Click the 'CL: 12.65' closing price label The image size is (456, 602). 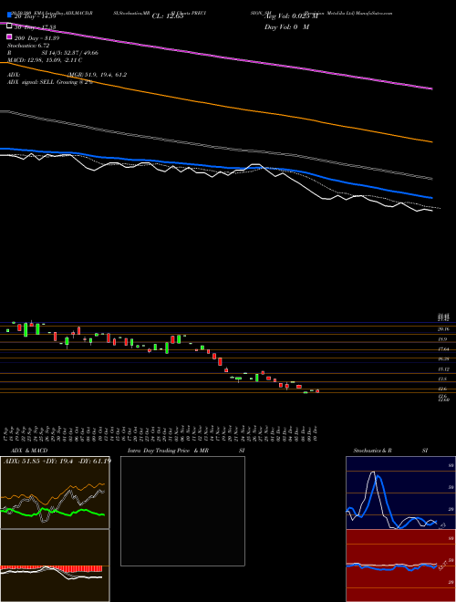tap(168, 16)
